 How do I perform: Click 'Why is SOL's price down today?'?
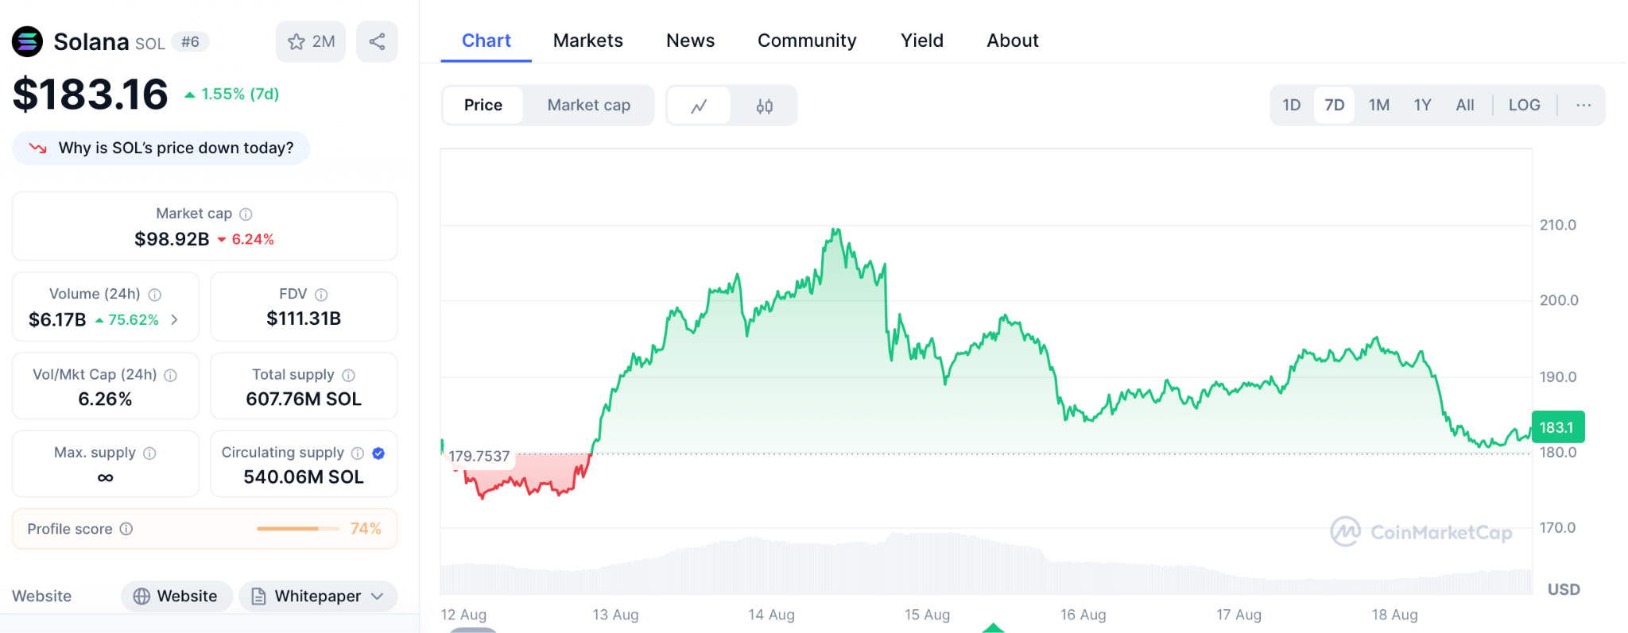[161, 148]
